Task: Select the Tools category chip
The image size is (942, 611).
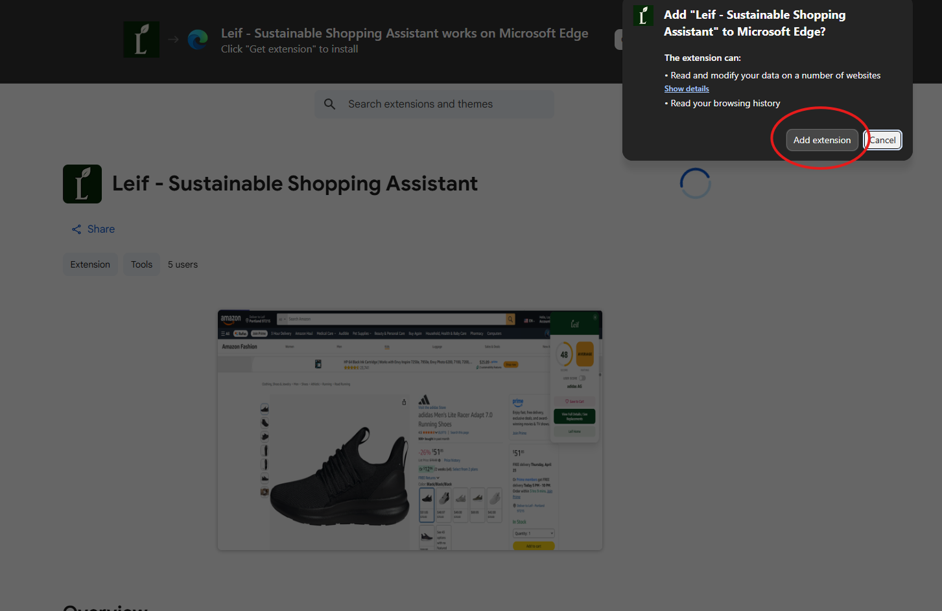Action: pos(141,264)
